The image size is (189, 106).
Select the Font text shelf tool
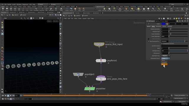56,9
